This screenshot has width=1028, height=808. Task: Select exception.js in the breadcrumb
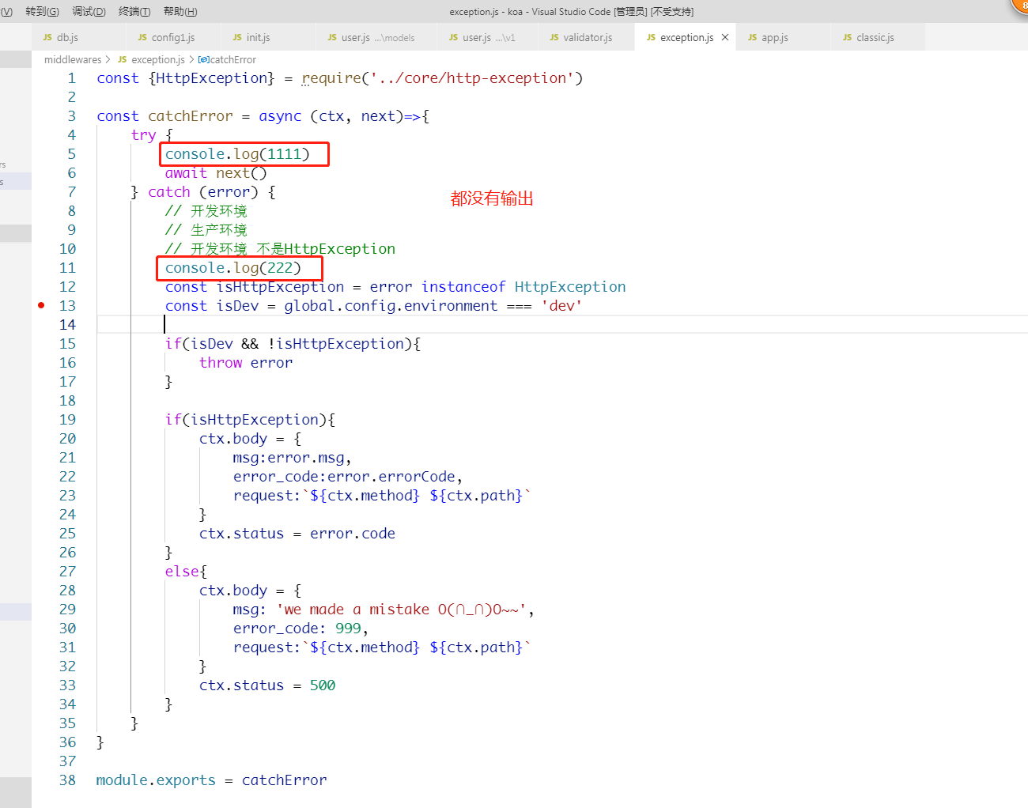(x=158, y=59)
